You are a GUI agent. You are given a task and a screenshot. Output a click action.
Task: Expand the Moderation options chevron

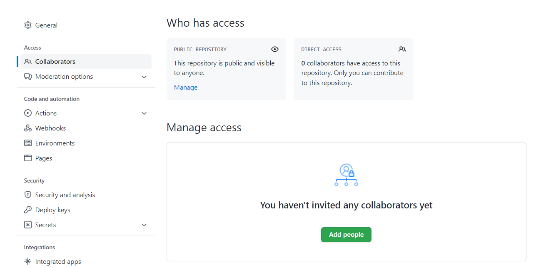pos(144,77)
